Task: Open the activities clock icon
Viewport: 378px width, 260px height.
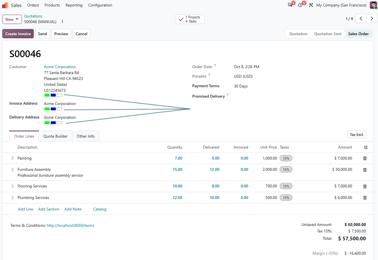Action: [300, 5]
